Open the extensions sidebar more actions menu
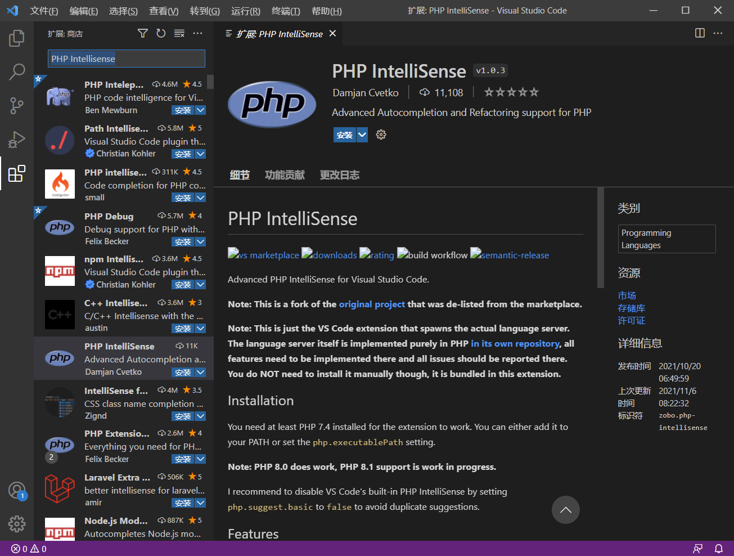This screenshot has width=734, height=556. point(197,34)
